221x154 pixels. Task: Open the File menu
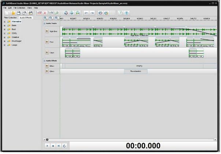[5, 8]
